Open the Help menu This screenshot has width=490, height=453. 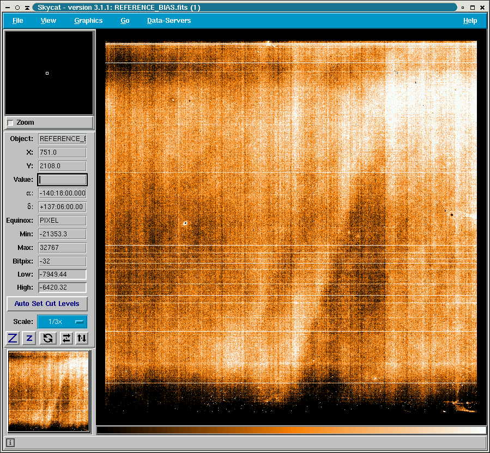tap(470, 21)
